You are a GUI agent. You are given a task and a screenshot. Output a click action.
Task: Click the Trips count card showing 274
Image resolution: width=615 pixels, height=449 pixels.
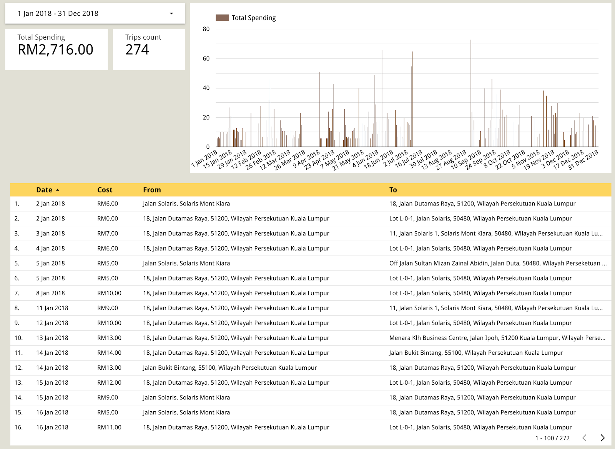click(149, 48)
